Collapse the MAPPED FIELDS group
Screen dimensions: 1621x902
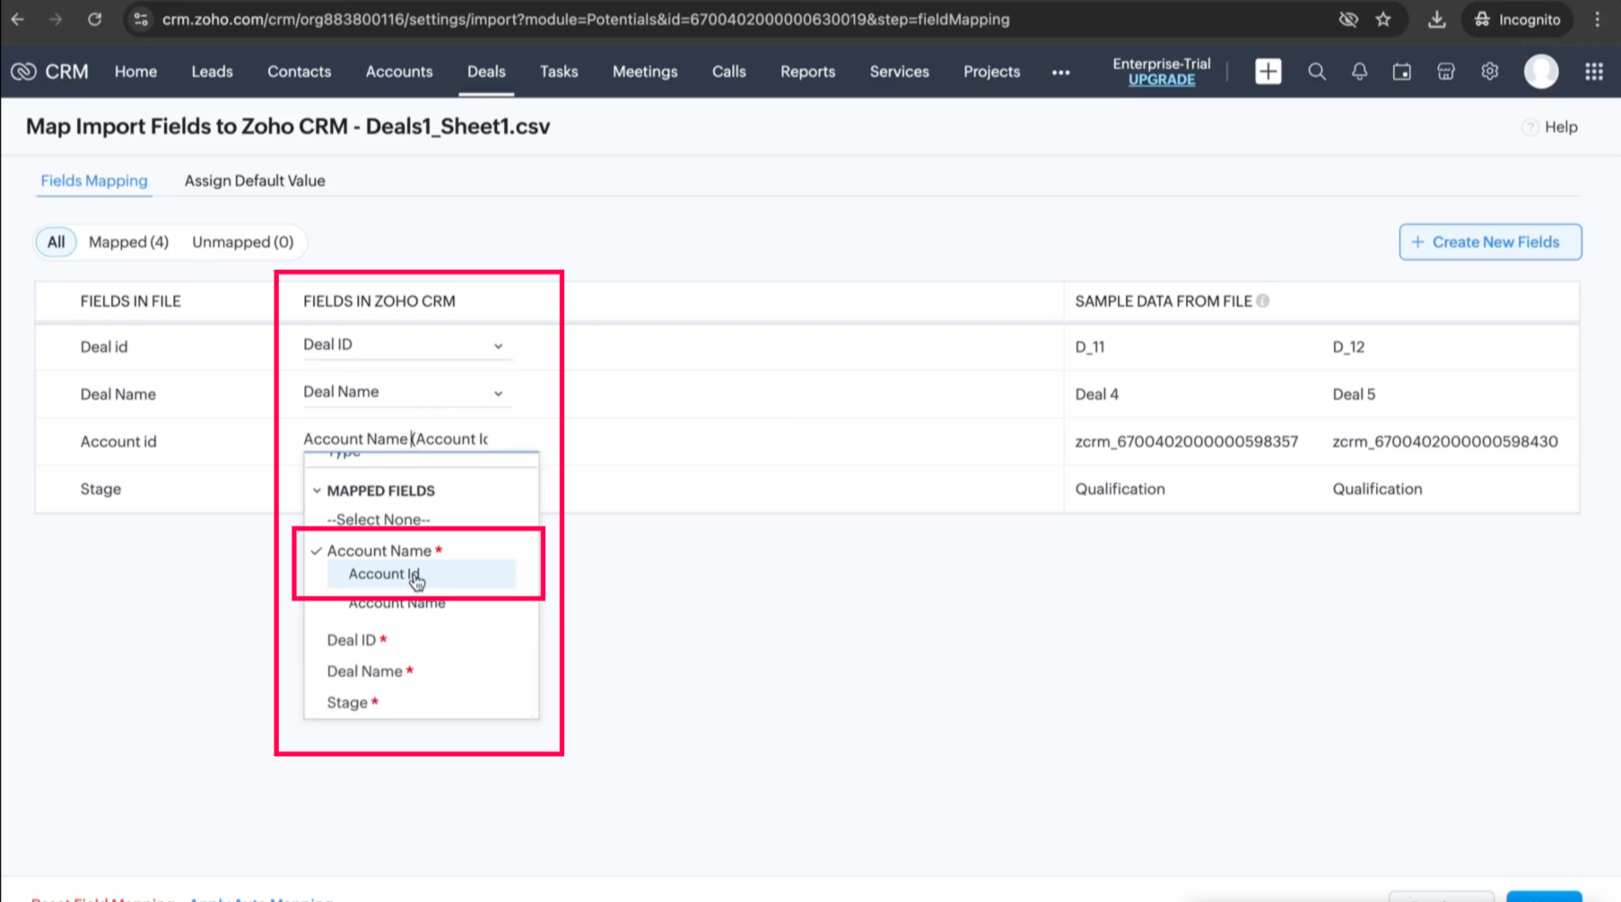coord(317,490)
